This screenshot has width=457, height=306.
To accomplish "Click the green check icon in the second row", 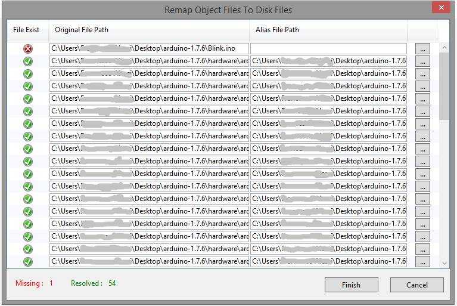I will point(28,61).
